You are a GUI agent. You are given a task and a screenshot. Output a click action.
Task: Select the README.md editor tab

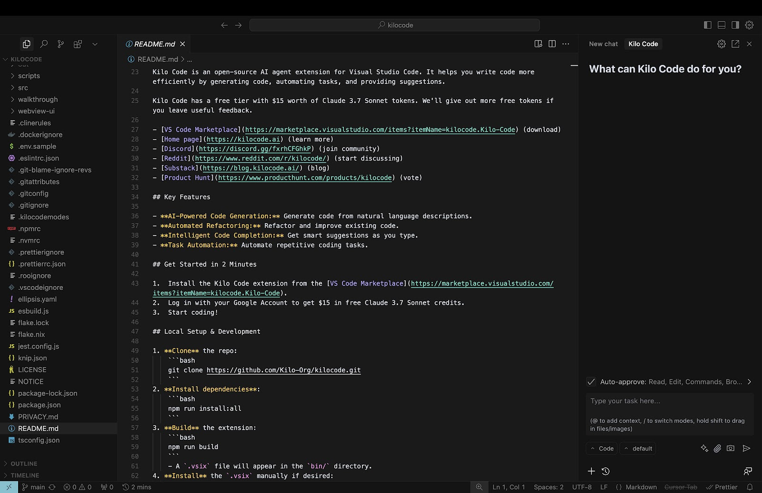(154, 44)
